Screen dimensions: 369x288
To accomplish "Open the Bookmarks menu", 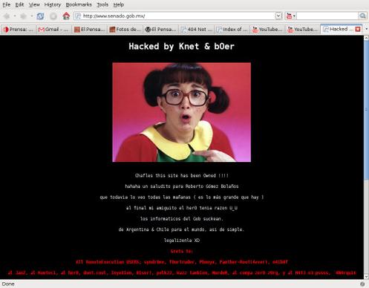I will pos(79,4).
